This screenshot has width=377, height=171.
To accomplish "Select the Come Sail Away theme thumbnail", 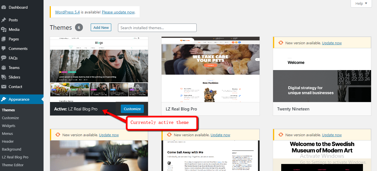I will [x=210, y=156].
